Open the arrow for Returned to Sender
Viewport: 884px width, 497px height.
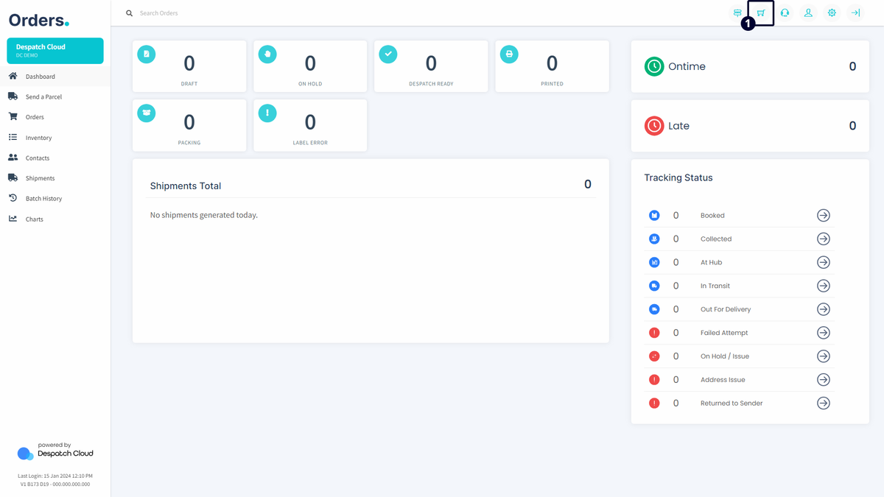click(823, 403)
